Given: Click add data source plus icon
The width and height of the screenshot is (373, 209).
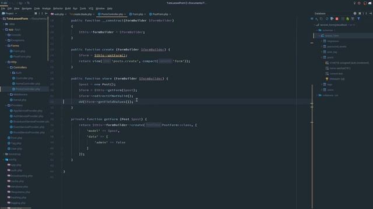Looking at the screenshot, I should coord(316,19).
